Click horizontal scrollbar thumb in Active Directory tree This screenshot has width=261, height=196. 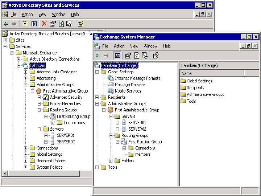tap(43, 174)
